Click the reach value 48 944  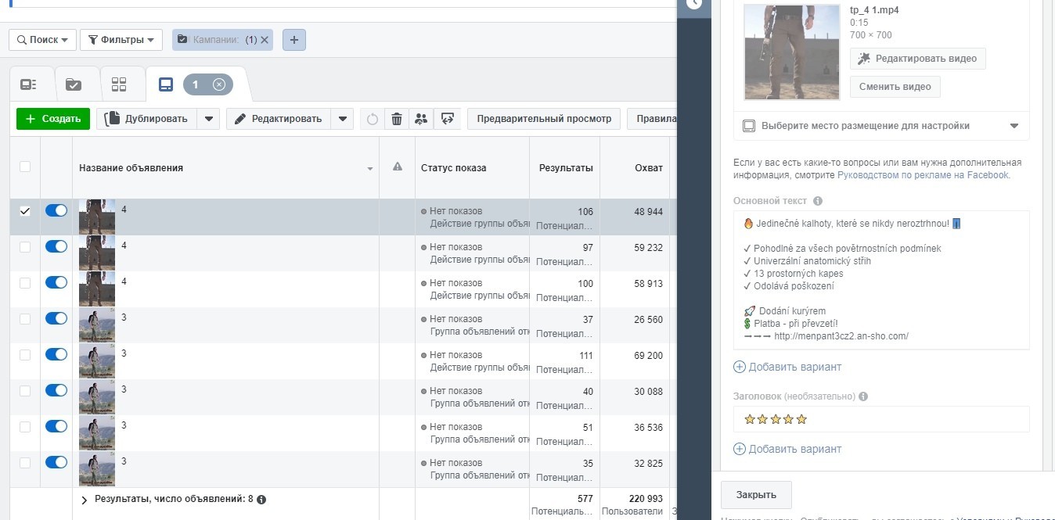pos(648,212)
